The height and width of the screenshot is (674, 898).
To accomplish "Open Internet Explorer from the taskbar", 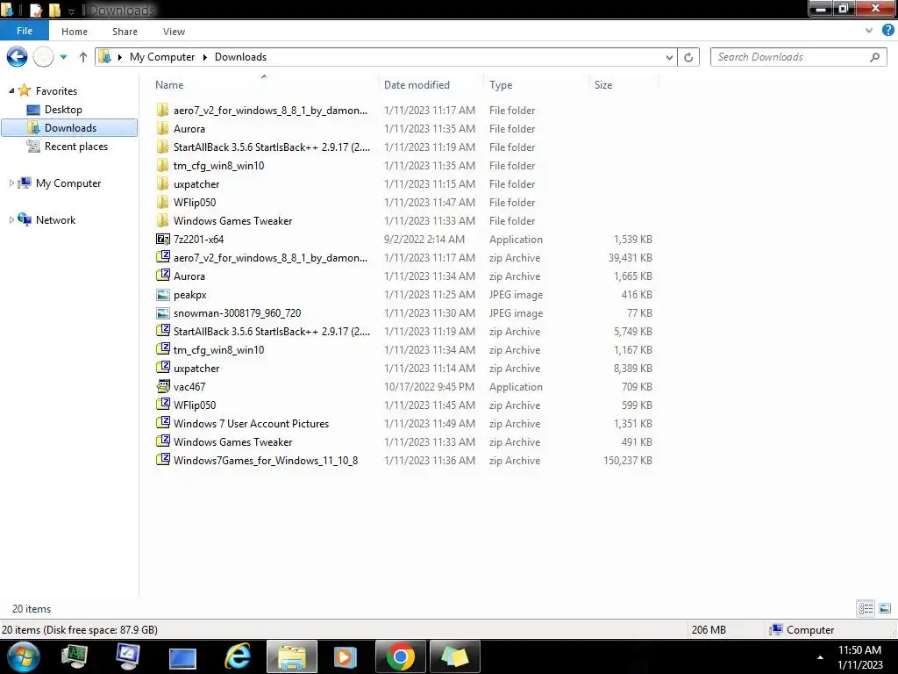I will [237, 656].
